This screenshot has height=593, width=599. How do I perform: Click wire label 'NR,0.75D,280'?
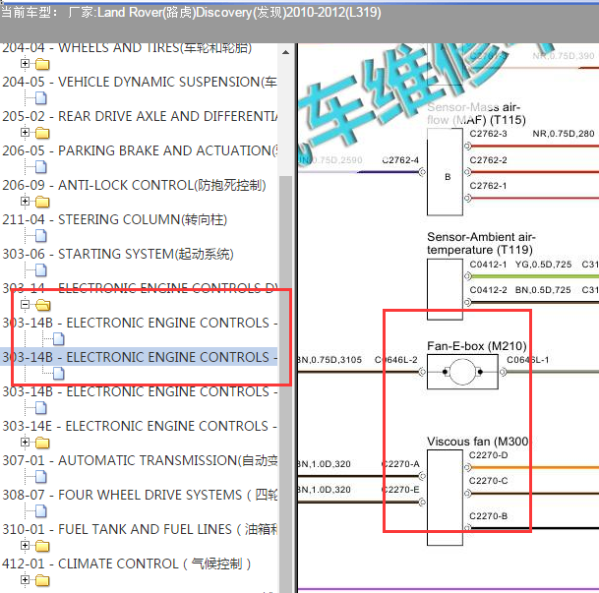pyautogui.click(x=564, y=134)
